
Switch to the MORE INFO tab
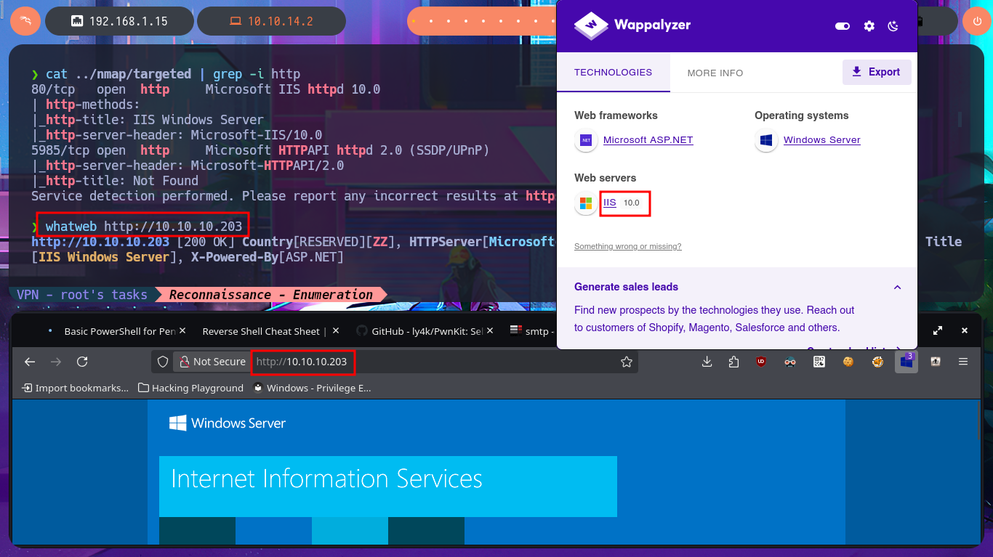point(715,73)
